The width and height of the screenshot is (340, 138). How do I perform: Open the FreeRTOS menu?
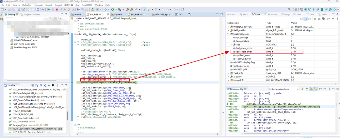coord(87,5)
